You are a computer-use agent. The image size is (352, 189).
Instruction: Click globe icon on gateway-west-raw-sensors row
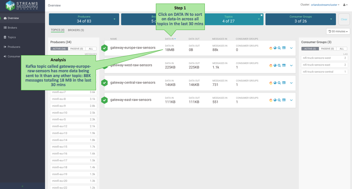tap(275, 65)
